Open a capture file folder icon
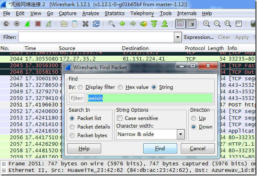 click(x=64, y=24)
